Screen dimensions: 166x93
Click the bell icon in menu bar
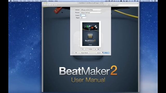(121, 1)
